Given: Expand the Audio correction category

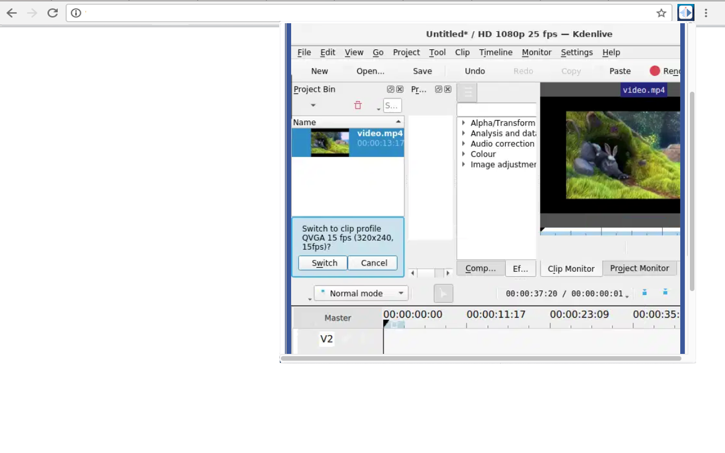Looking at the screenshot, I should point(463,144).
